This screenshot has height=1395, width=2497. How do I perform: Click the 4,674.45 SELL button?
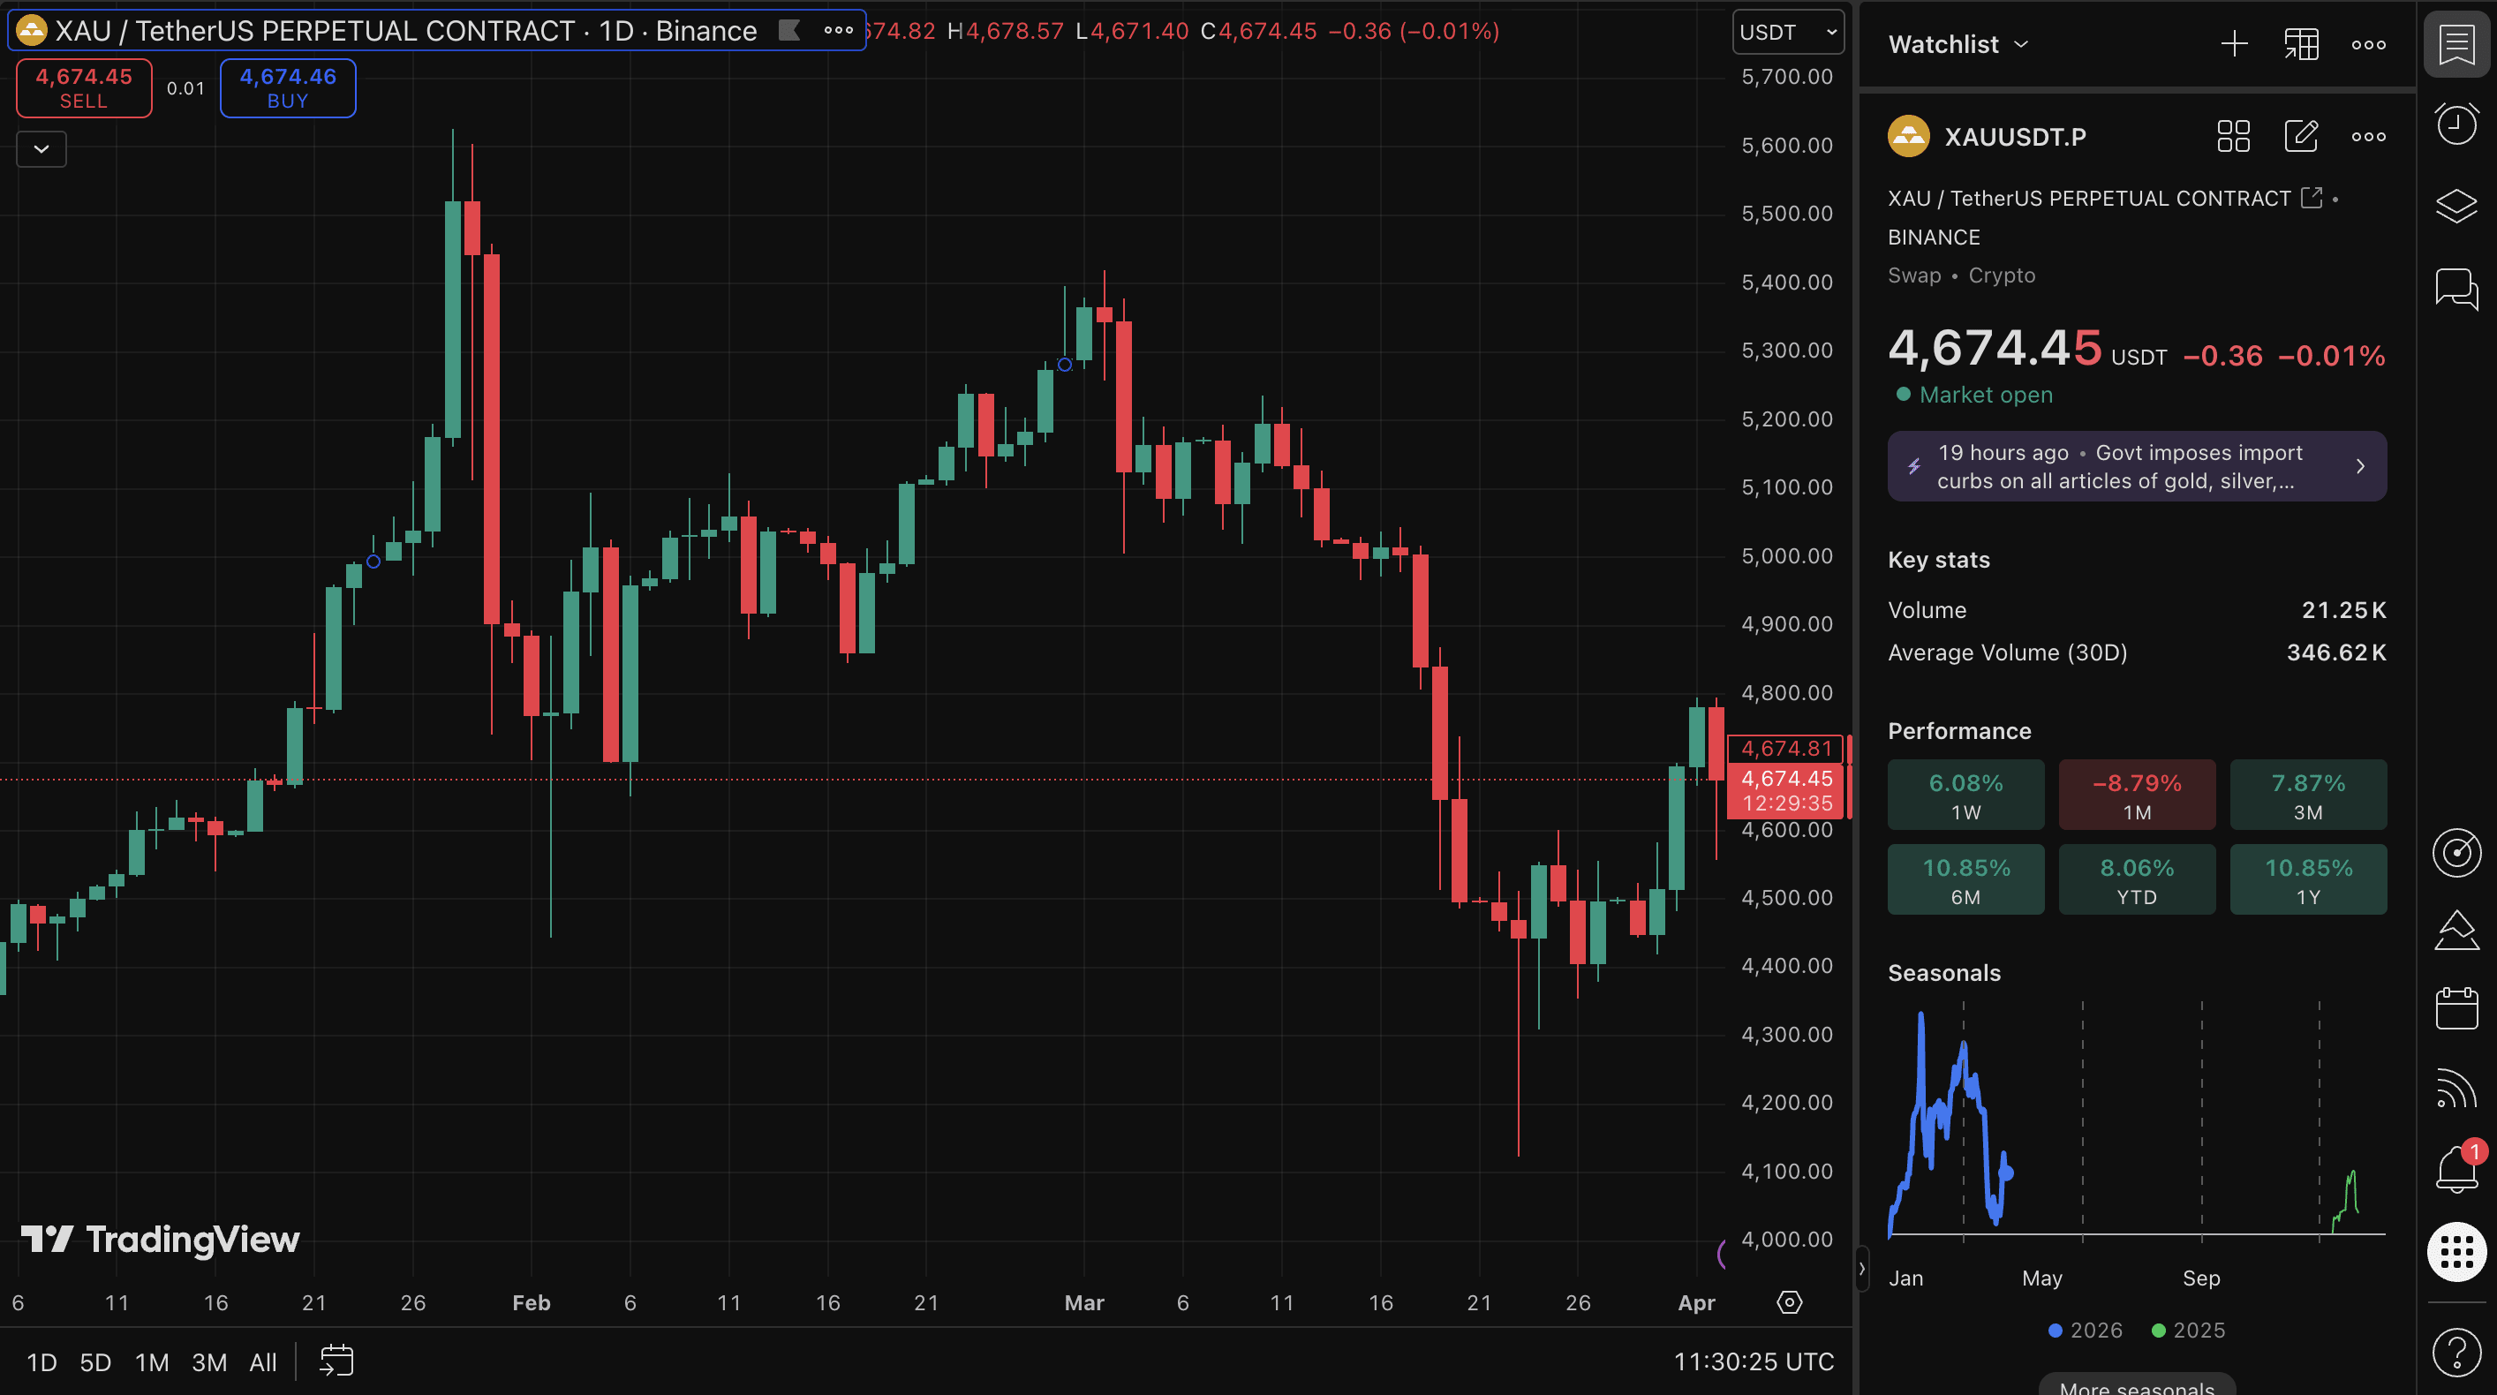click(85, 88)
